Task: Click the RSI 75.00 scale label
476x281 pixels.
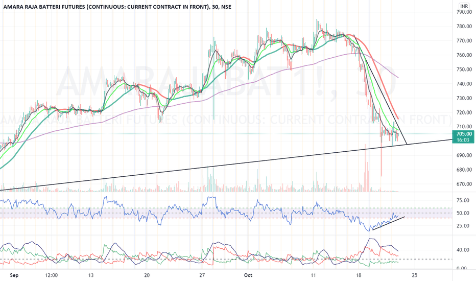Action: [x=463, y=200]
